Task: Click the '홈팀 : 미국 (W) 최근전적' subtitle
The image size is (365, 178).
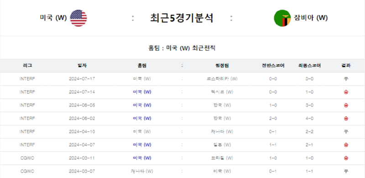Action: 182,48
